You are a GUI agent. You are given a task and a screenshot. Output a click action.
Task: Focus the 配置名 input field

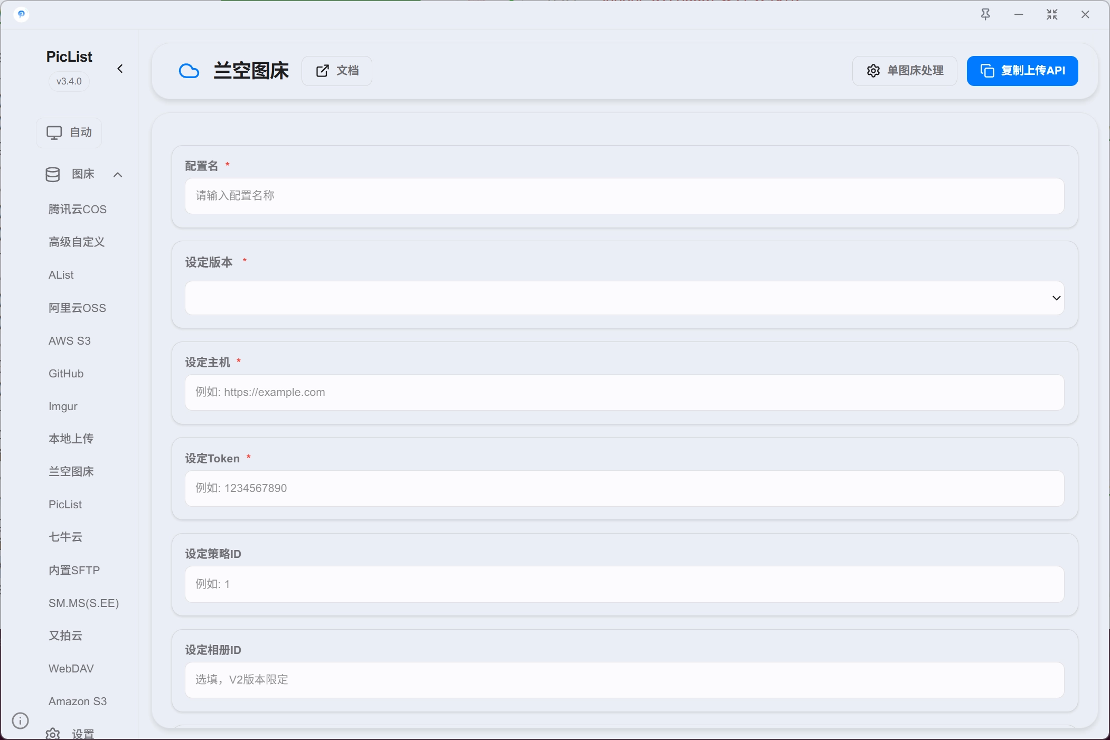click(x=624, y=196)
